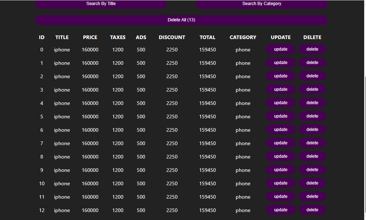Delete the product with ID 8
Viewport: 366px width, 220px height.
pyautogui.click(x=312, y=156)
